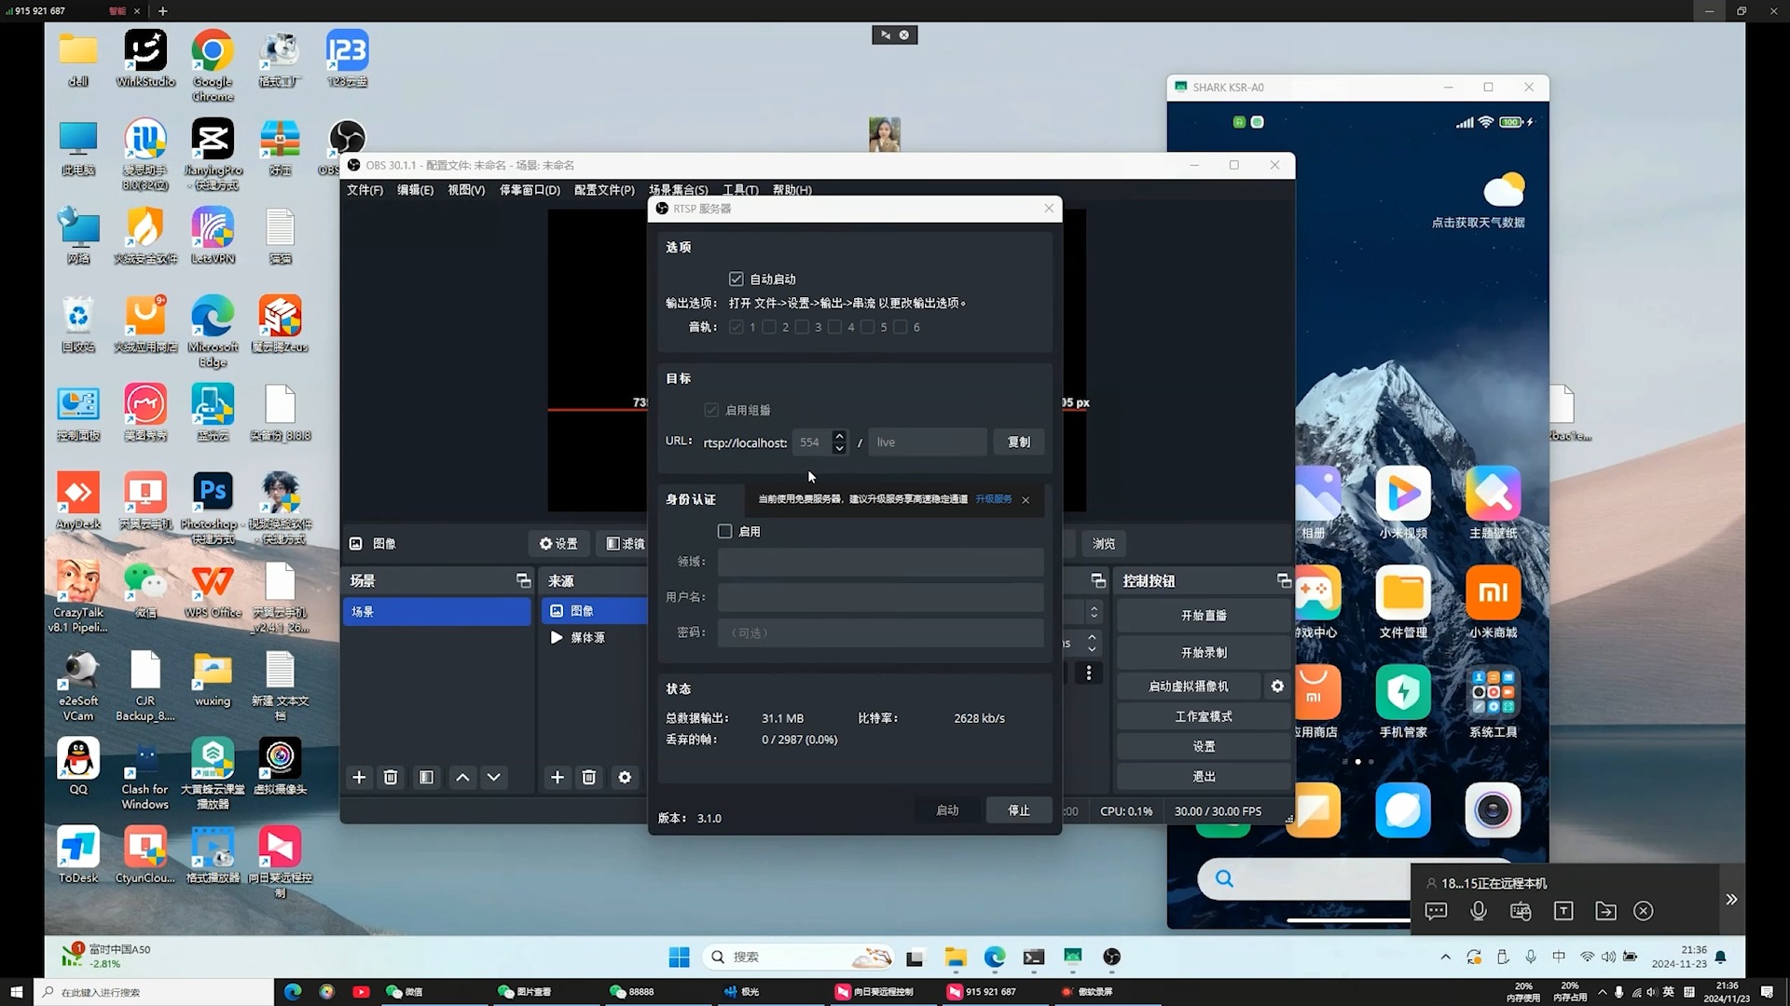Open the 帮助(H) menu in OBS

[792, 190]
